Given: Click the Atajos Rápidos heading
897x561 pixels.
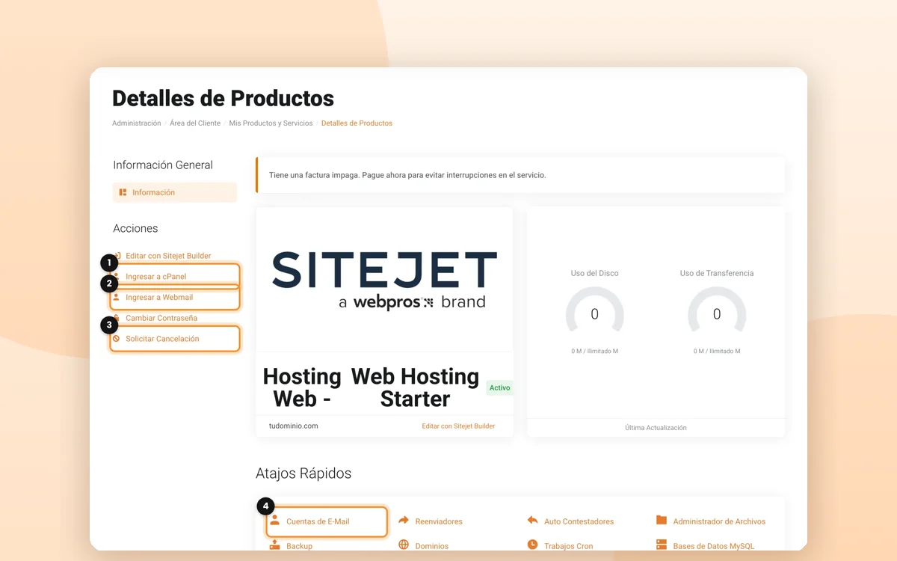Looking at the screenshot, I should pyautogui.click(x=303, y=473).
